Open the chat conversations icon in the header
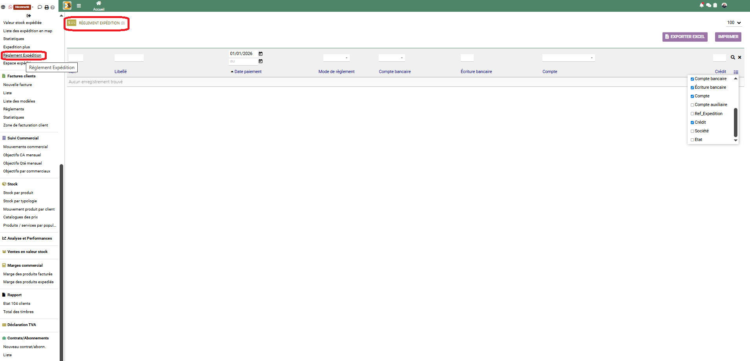750x361 pixels. click(x=708, y=5)
